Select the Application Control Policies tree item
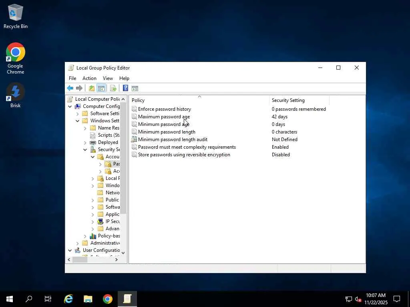 pyautogui.click(x=113, y=214)
